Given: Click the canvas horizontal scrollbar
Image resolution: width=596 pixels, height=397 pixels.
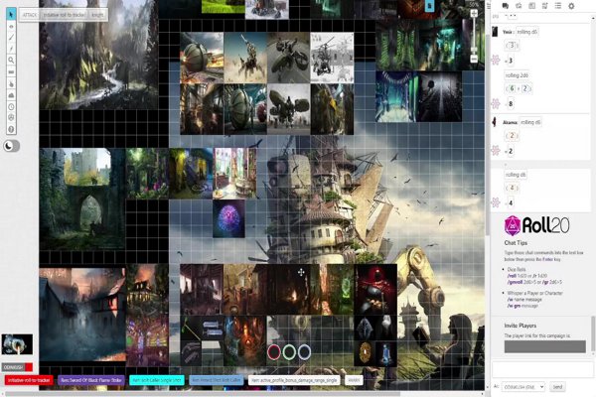Looking at the screenshot, I should pyautogui.click(x=202, y=394).
